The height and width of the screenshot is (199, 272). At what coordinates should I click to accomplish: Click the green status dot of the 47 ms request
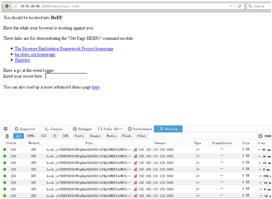point(5,150)
